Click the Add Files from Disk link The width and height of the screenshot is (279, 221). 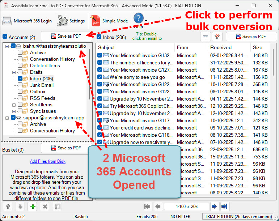click(x=48, y=161)
